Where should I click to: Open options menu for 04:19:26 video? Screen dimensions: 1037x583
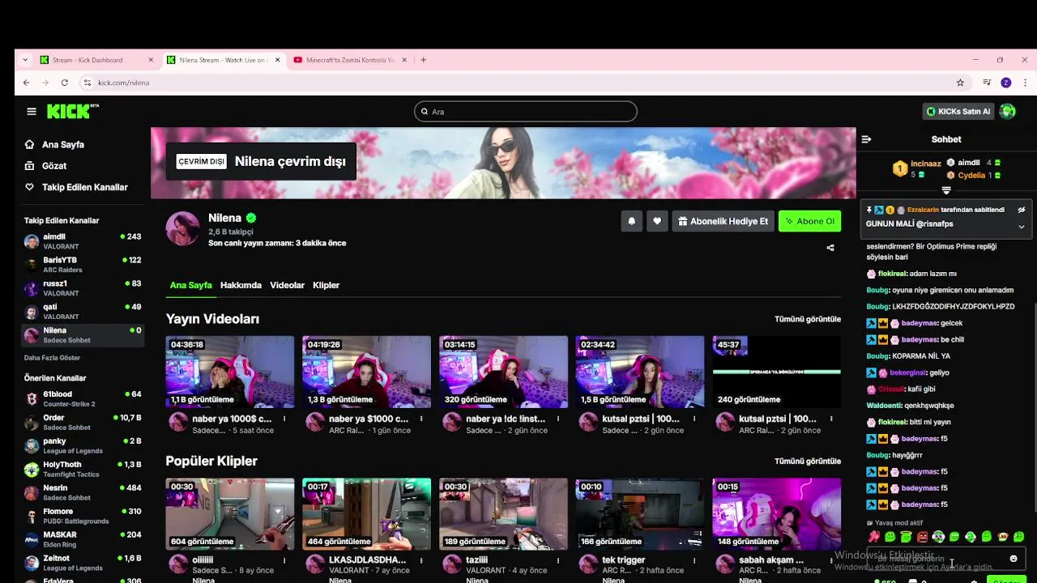[421, 419]
